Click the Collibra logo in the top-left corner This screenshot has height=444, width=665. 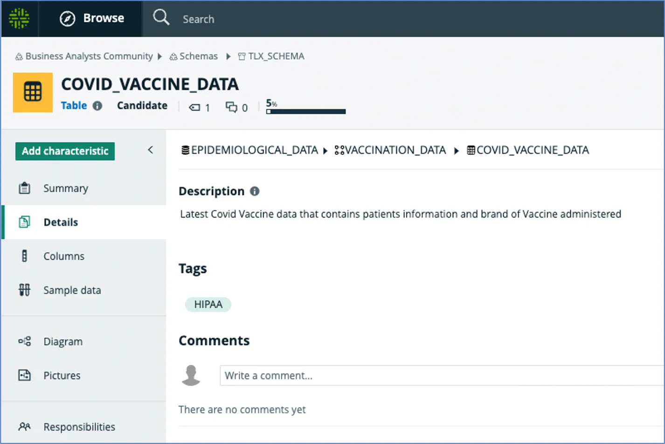pos(19,19)
